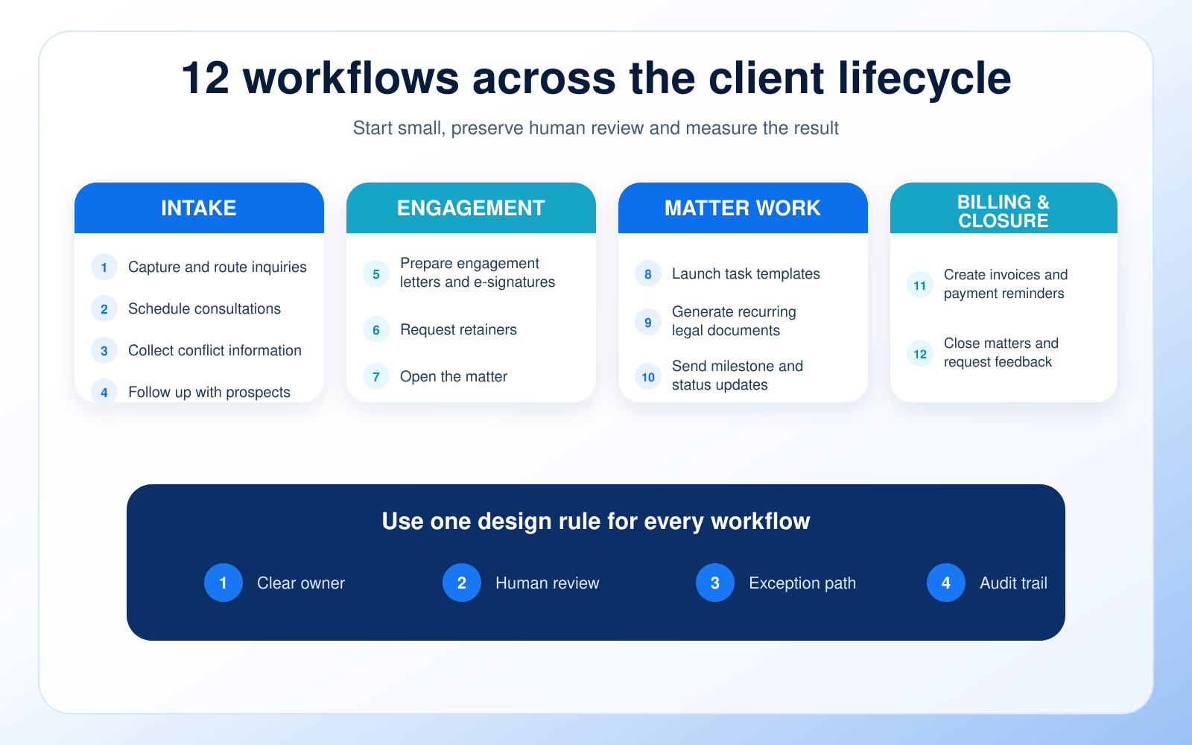This screenshot has width=1192, height=745.
Task: Select "Create invoices and payment reminders" text
Action: [1006, 284]
